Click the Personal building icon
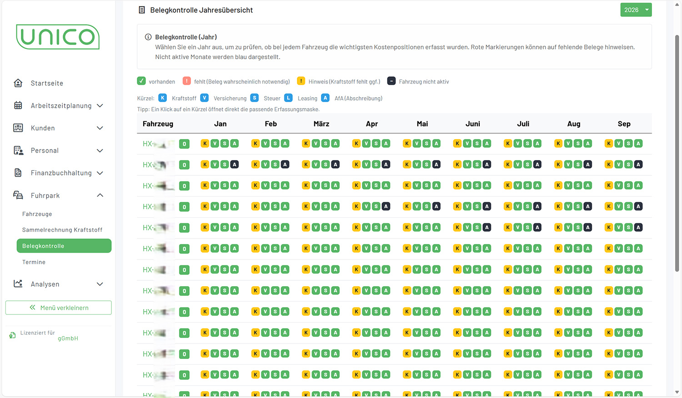Screen dimensions: 682x398 pyautogui.click(x=18, y=150)
